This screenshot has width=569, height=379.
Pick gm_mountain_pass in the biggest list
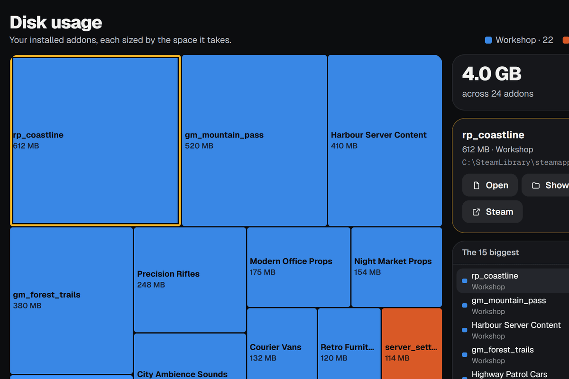pyautogui.click(x=513, y=306)
